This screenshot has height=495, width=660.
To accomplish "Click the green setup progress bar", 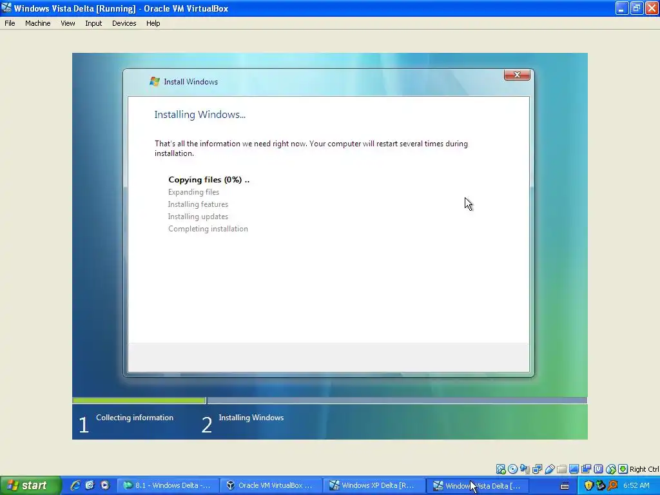I will pos(139,400).
